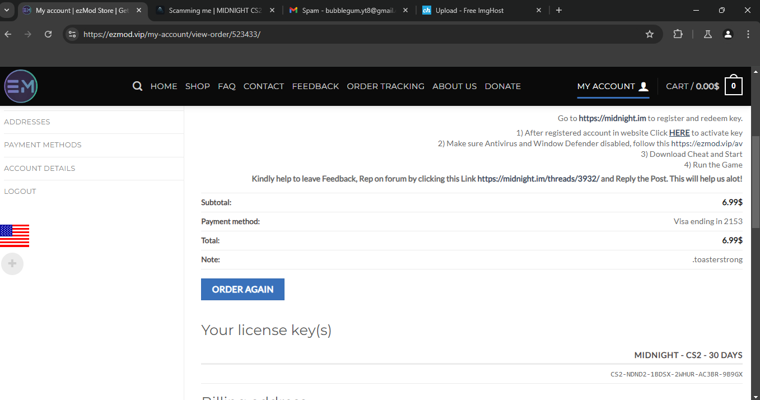This screenshot has width=760, height=400.
Task: Open the ABOUT US page
Action: [455, 86]
